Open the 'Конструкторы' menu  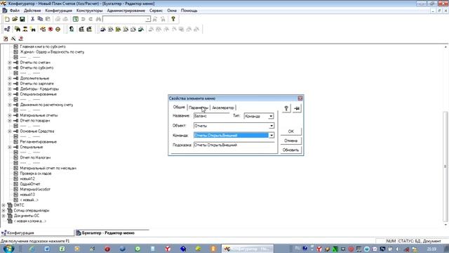pyautogui.click(x=89, y=11)
